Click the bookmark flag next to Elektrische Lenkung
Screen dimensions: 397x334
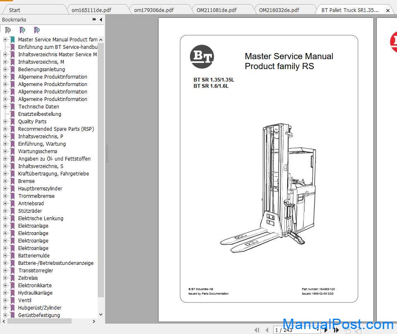click(12, 218)
